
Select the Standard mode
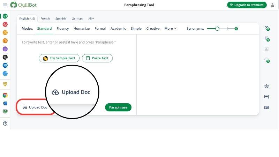click(x=45, y=29)
